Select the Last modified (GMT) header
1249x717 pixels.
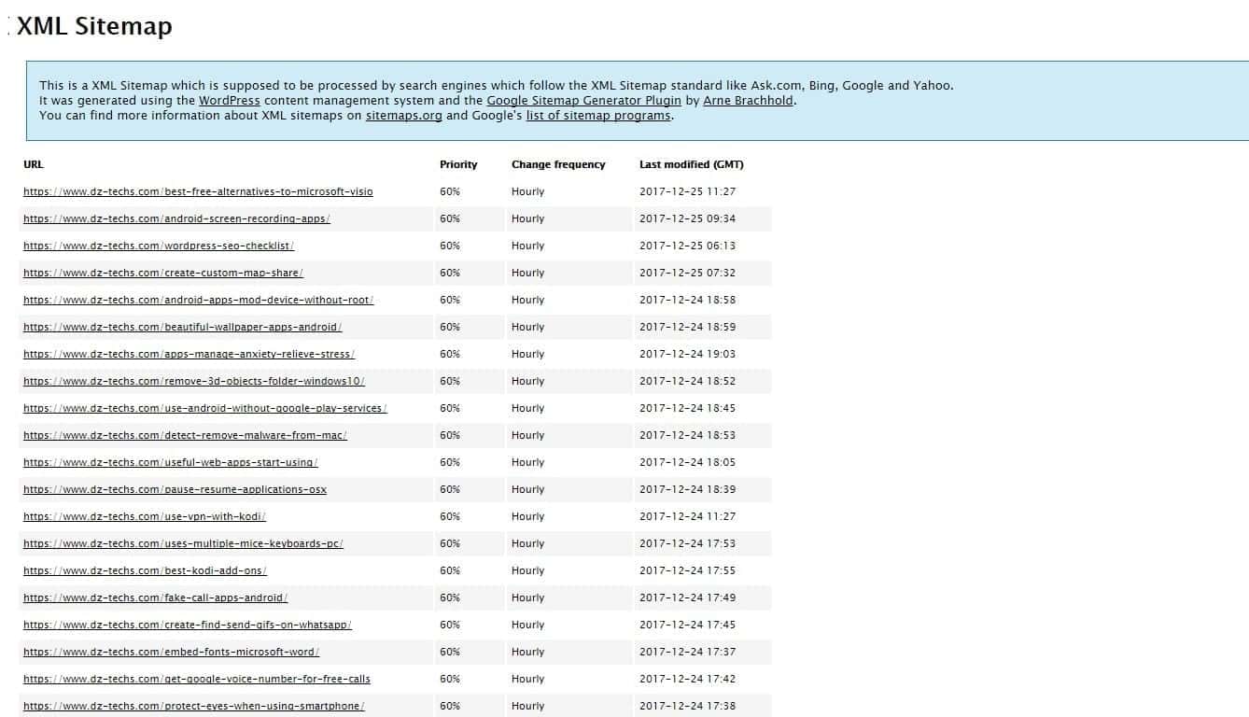(692, 164)
